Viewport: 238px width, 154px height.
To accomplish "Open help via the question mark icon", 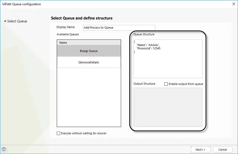I will (4, 149).
